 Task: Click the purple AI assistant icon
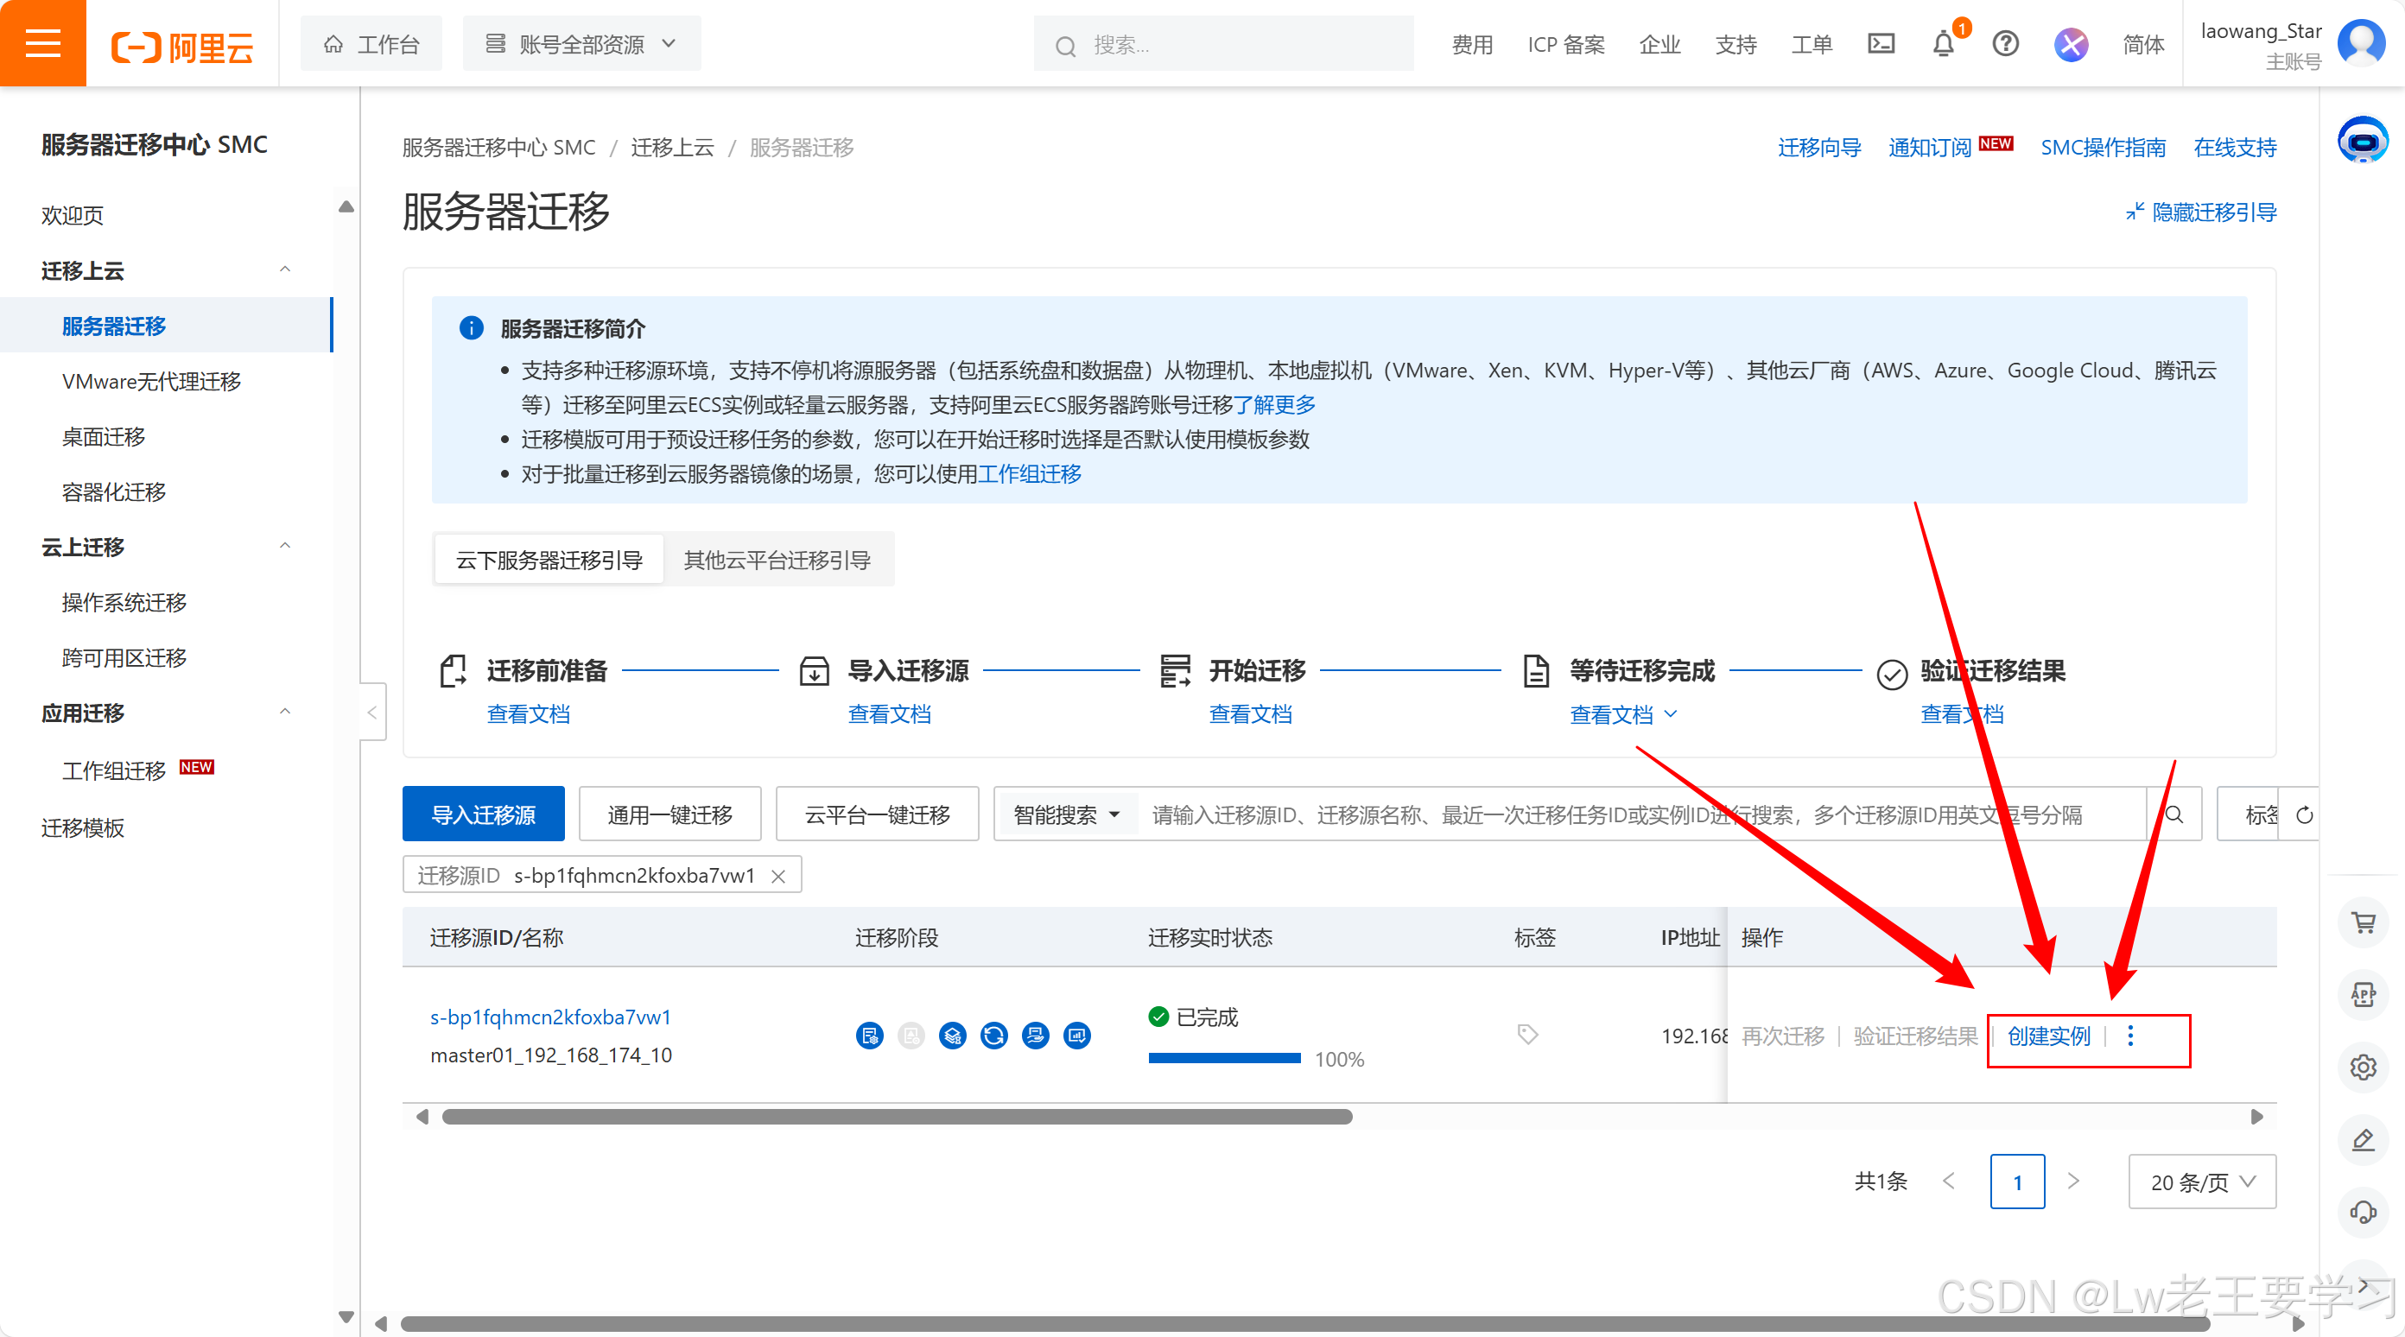click(2070, 44)
